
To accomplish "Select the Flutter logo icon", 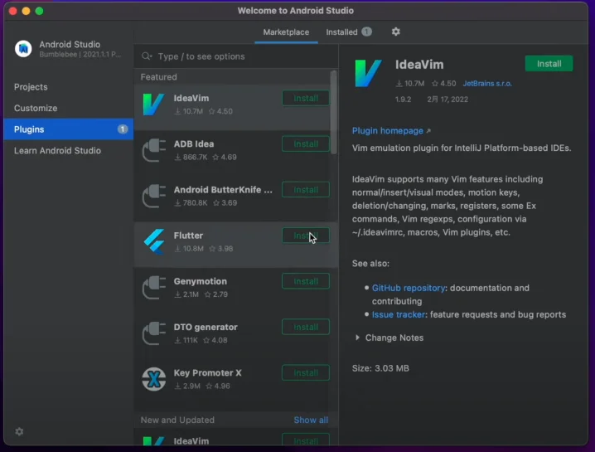I will coord(154,241).
